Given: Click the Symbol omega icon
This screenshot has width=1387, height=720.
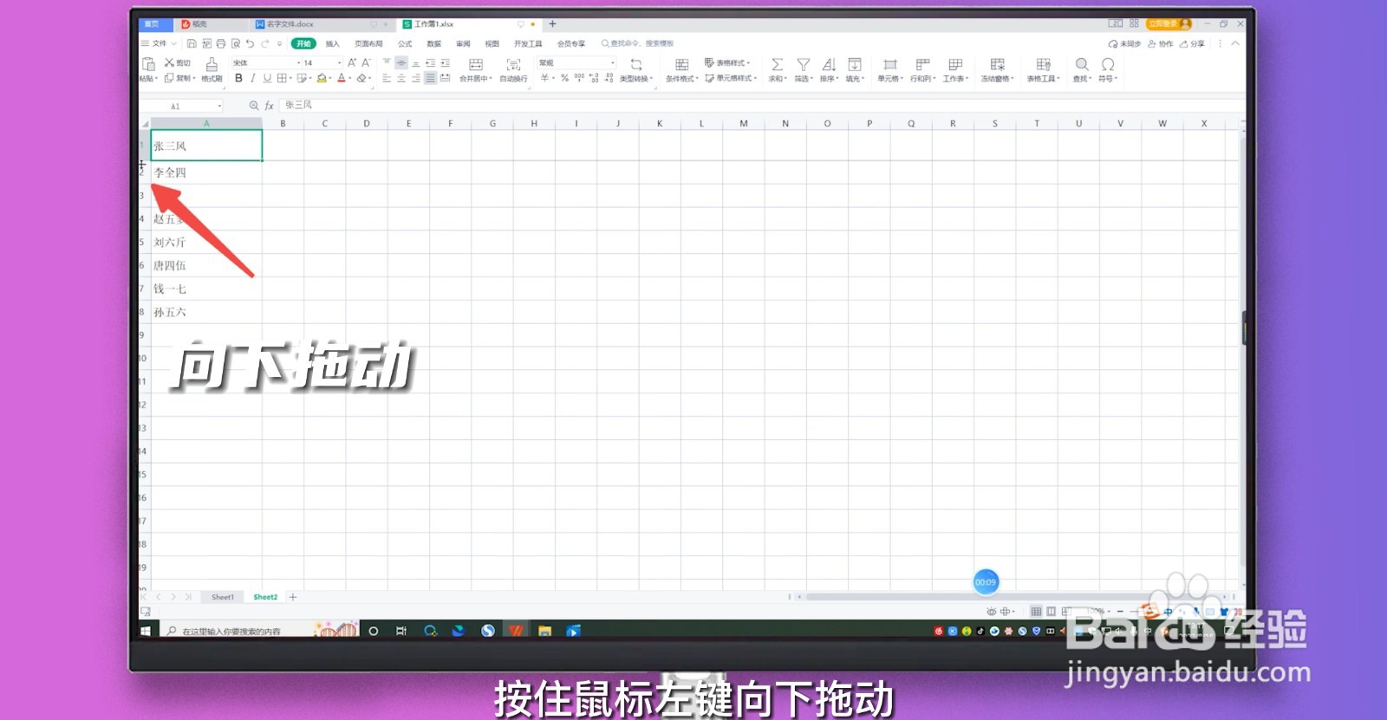Looking at the screenshot, I should (x=1108, y=65).
